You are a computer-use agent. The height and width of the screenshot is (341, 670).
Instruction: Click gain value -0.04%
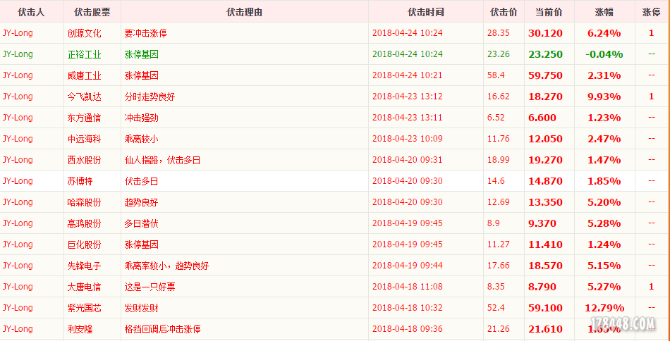click(x=604, y=55)
